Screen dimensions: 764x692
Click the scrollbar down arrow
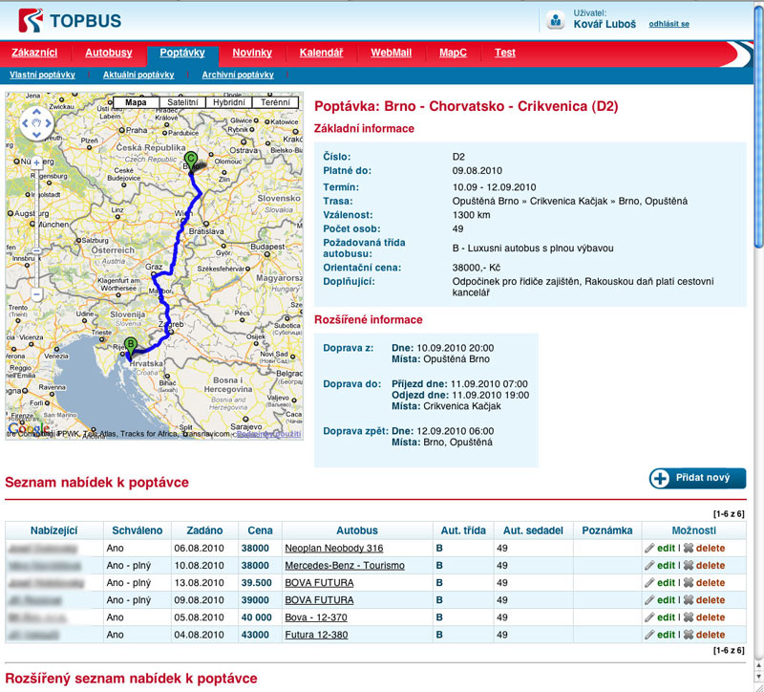pos(758,677)
